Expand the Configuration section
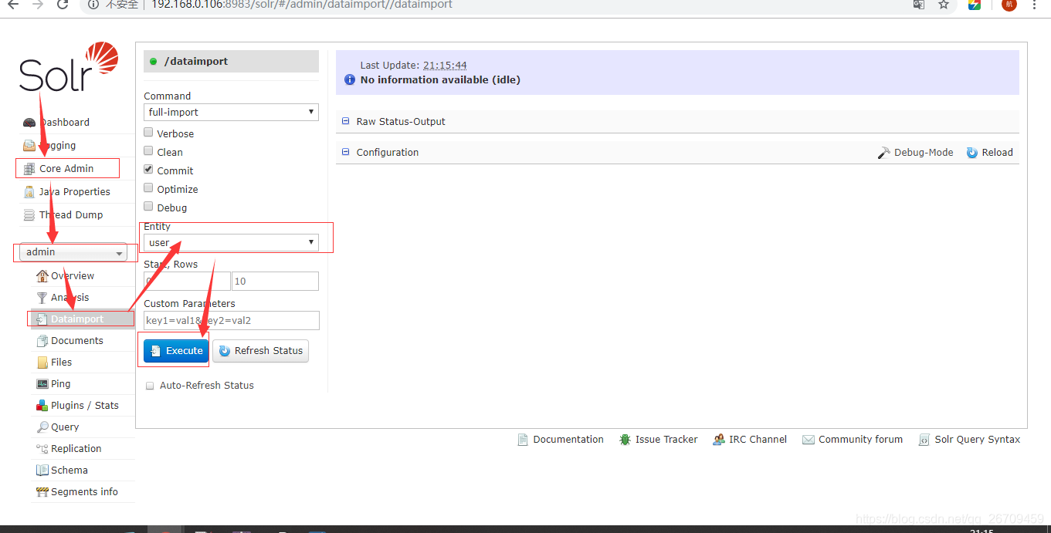Screen dimensions: 1051x533 (388, 152)
